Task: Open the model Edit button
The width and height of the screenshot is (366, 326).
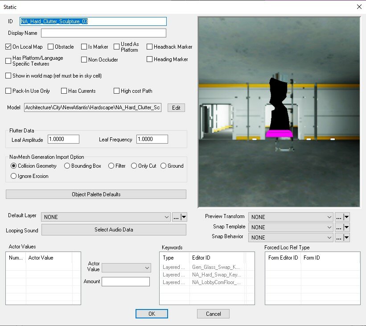Action: point(176,107)
